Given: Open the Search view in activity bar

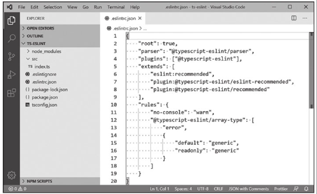Looking at the screenshot, I should coord(12,38).
